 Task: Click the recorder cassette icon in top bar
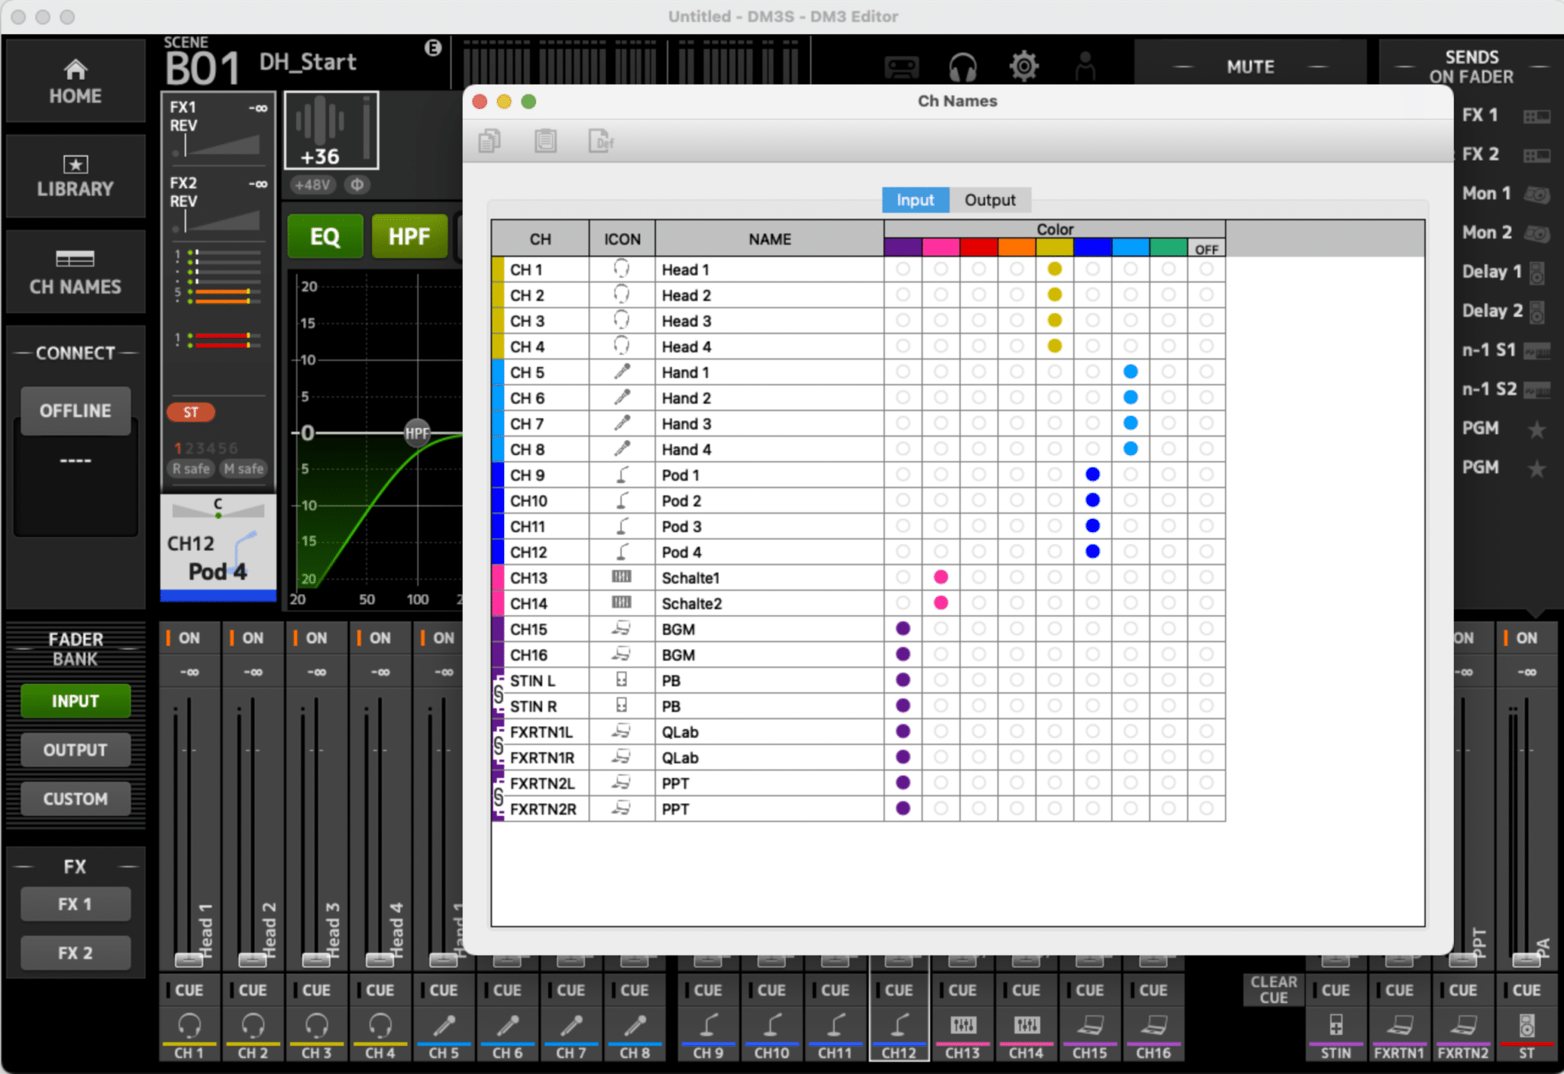pos(901,67)
